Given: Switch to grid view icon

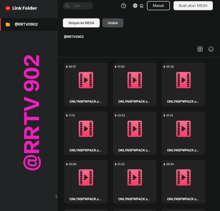Looking at the screenshot, I should tap(200, 49).
